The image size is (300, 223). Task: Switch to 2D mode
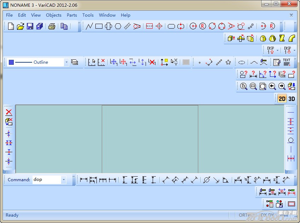pos(282,99)
